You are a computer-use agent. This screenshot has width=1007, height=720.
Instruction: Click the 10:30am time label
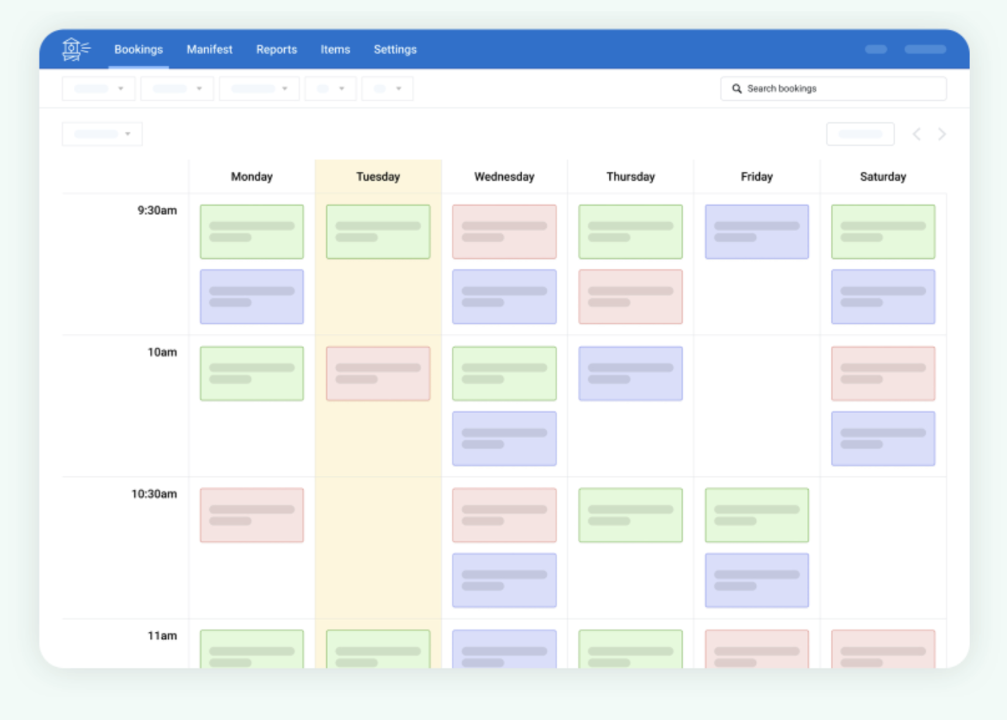[154, 494]
